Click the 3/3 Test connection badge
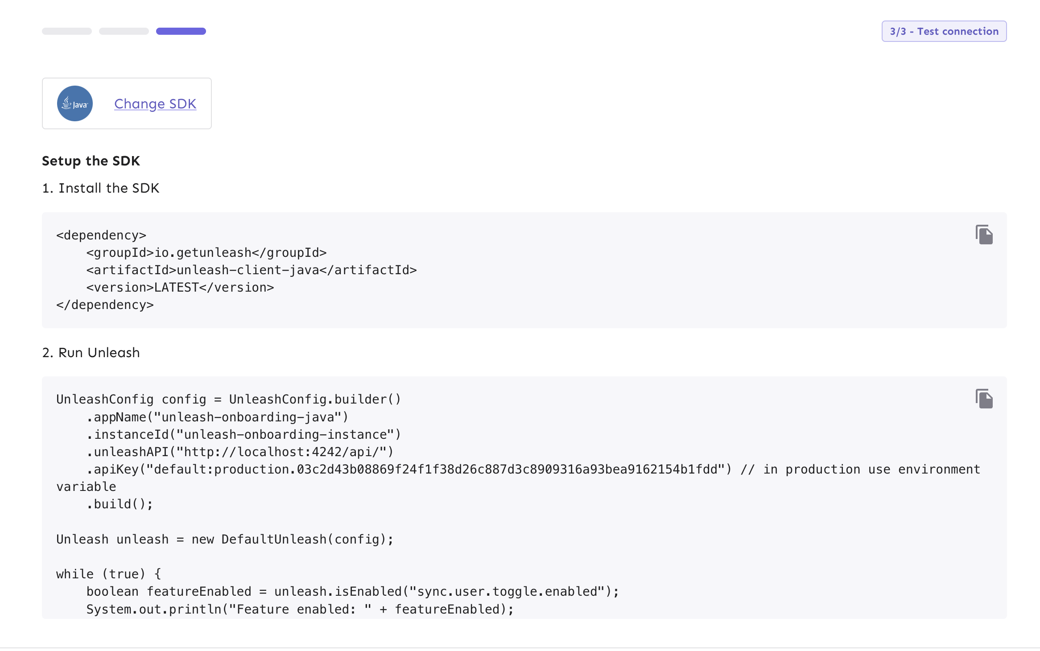This screenshot has width=1040, height=651. coord(944,31)
